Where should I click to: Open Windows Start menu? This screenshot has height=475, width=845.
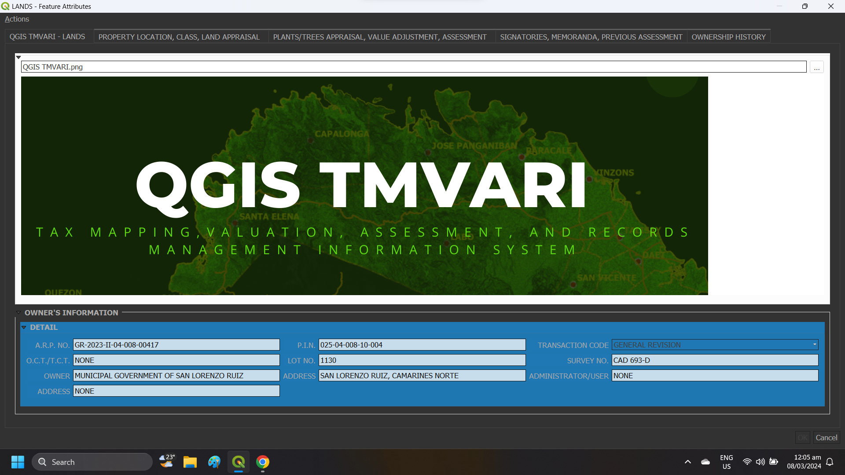click(x=18, y=462)
